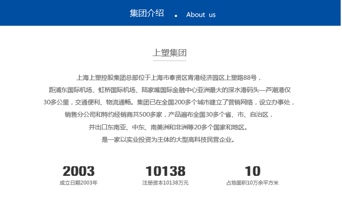Click the line starting with 30多公里
Screen dimensions: 342x210
tap(169, 102)
